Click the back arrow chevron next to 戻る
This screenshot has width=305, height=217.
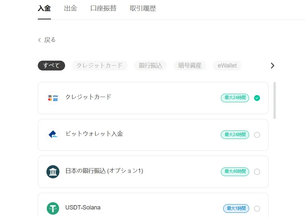coord(39,40)
